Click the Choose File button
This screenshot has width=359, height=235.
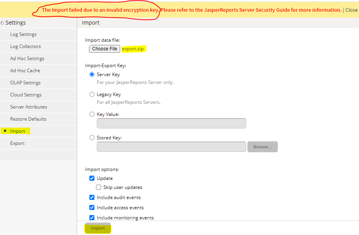(104, 49)
